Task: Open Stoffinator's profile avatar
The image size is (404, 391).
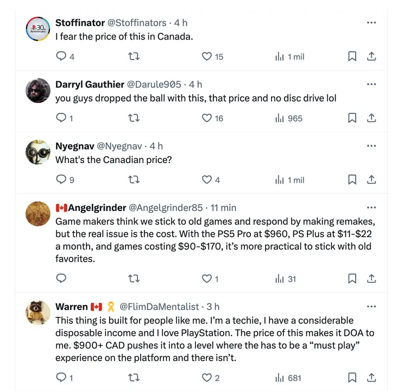Action: 38,28
